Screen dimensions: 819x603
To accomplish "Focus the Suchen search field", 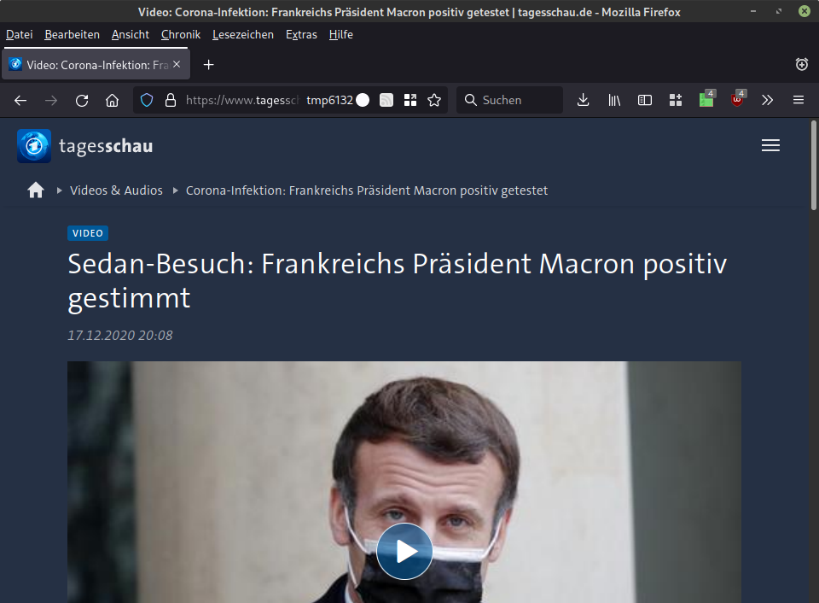I will pos(510,100).
